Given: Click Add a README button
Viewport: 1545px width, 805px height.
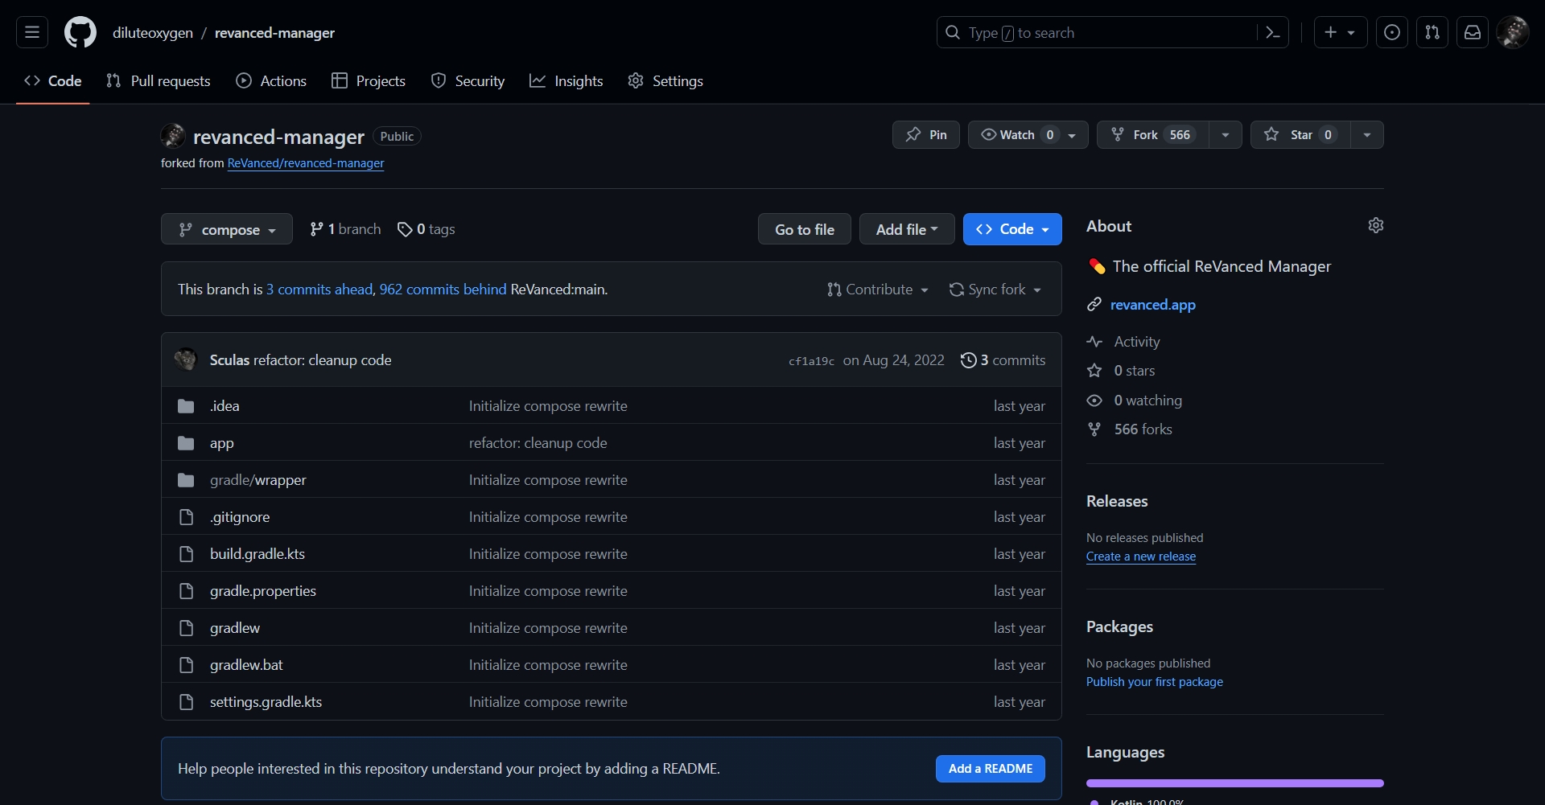Looking at the screenshot, I should tap(991, 769).
